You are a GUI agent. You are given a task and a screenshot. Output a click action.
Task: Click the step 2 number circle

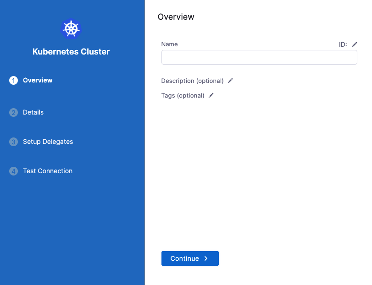[x=13, y=113]
